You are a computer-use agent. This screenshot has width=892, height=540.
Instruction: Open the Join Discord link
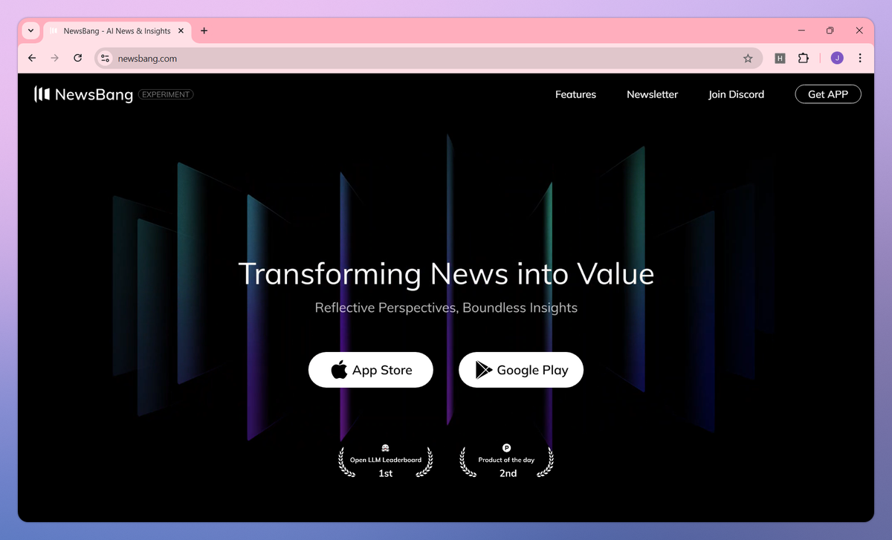click(736, 94)
